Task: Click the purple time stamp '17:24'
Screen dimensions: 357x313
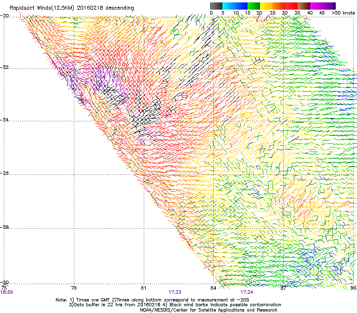Action: (247, 292)
